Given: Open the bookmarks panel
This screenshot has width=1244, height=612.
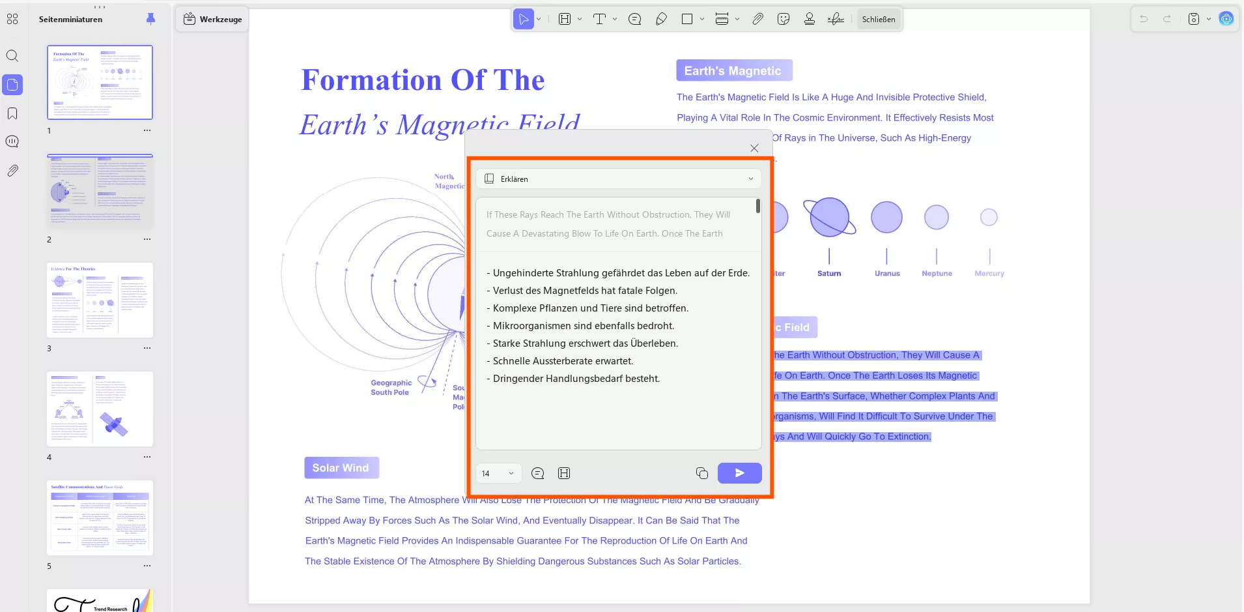Looking at the screenshot, I should point(12,113).
